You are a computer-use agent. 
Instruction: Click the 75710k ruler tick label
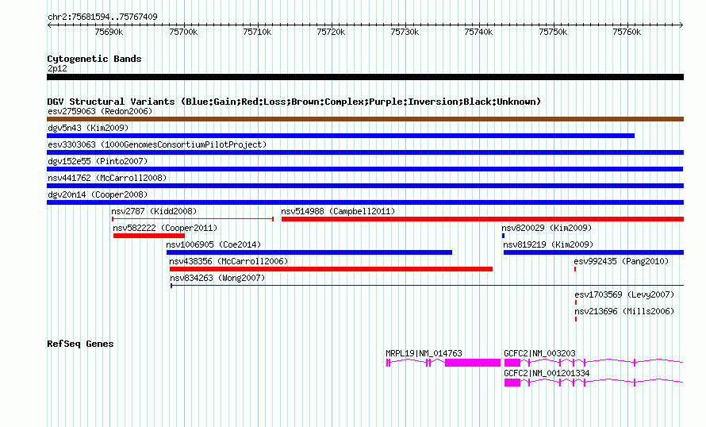coord(257,32)
